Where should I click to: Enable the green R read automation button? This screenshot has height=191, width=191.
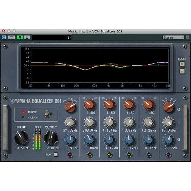pyautogui.click(x=20, y=37)
